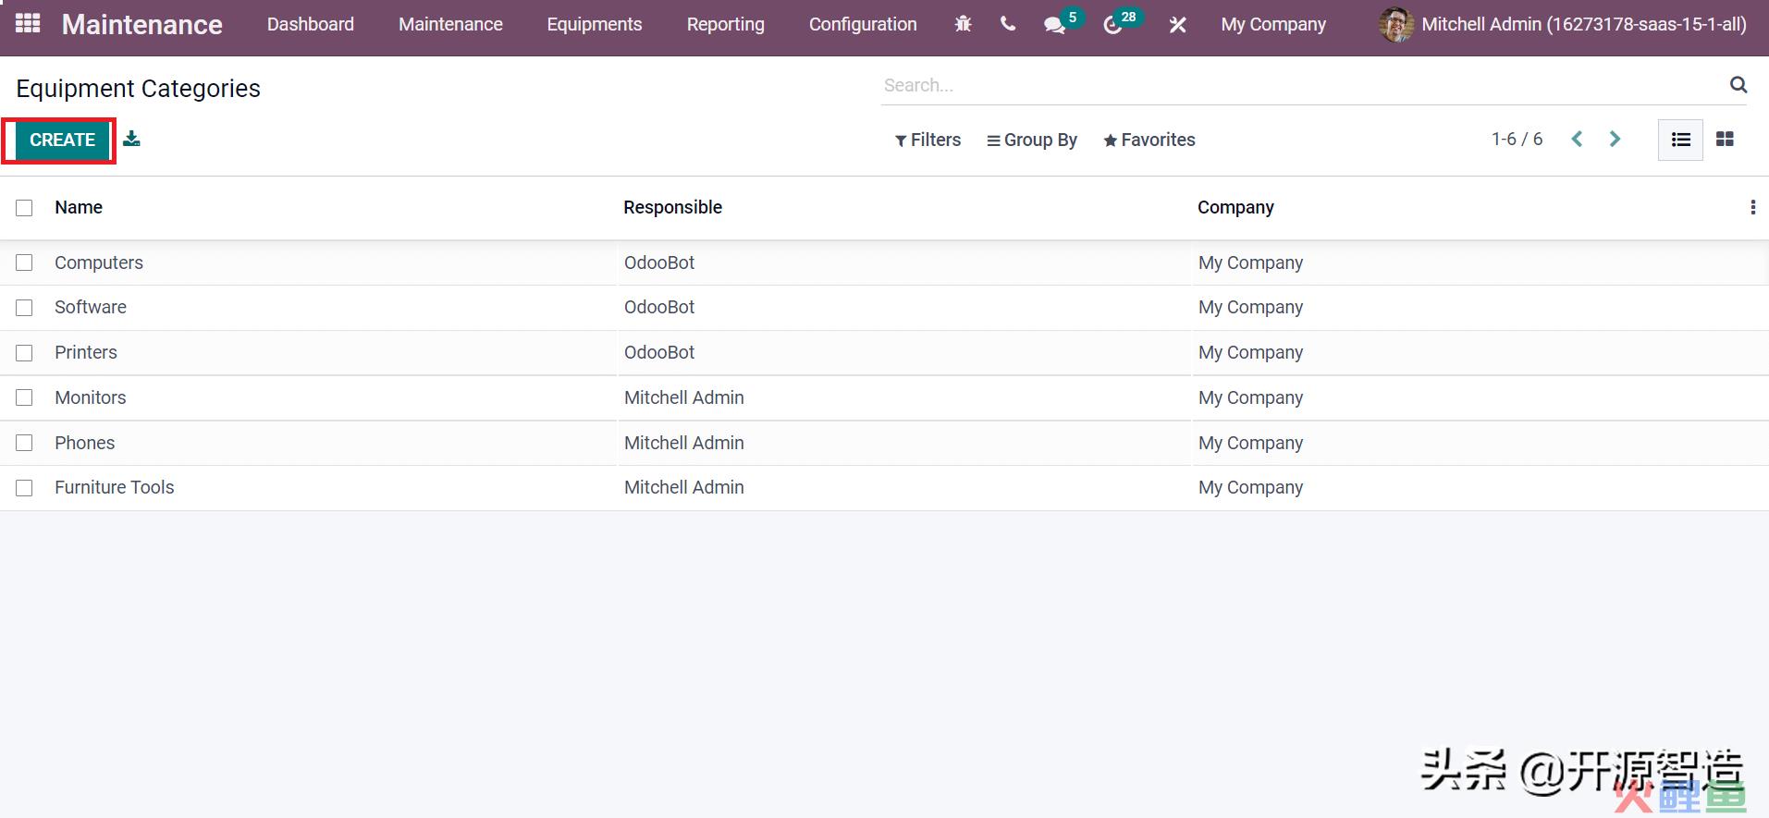Sort by Name column header

(x=79, y=207)
